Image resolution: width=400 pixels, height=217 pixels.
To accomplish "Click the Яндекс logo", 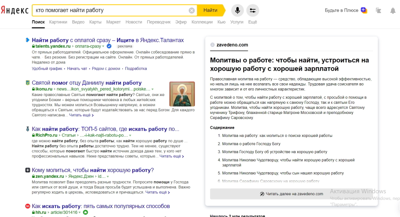I will point(14,10).
